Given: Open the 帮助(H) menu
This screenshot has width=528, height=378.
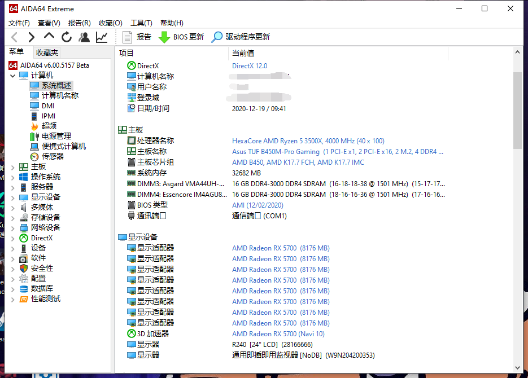Looking at the screenshot, I should click(172, 23).
